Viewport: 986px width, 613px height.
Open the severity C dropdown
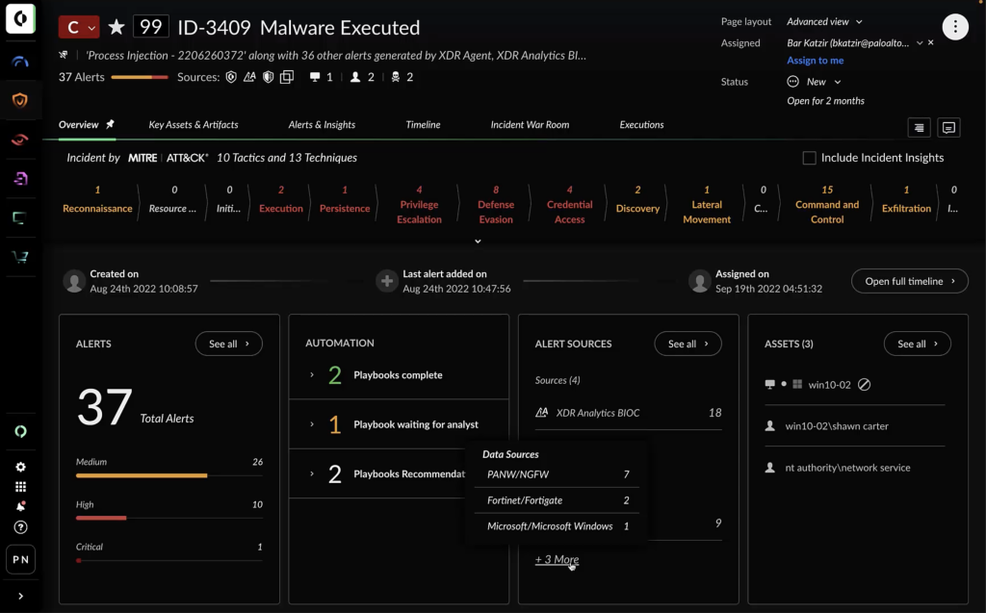click(79, 27)
